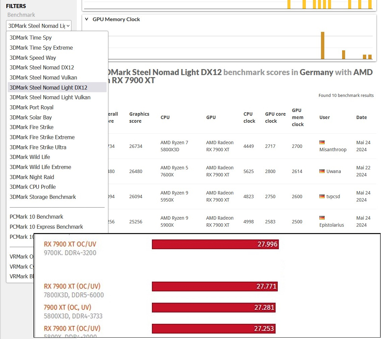
Task: Open user tvpcsd's profile link
Action: pyautogui.click(x=333, y=196)
